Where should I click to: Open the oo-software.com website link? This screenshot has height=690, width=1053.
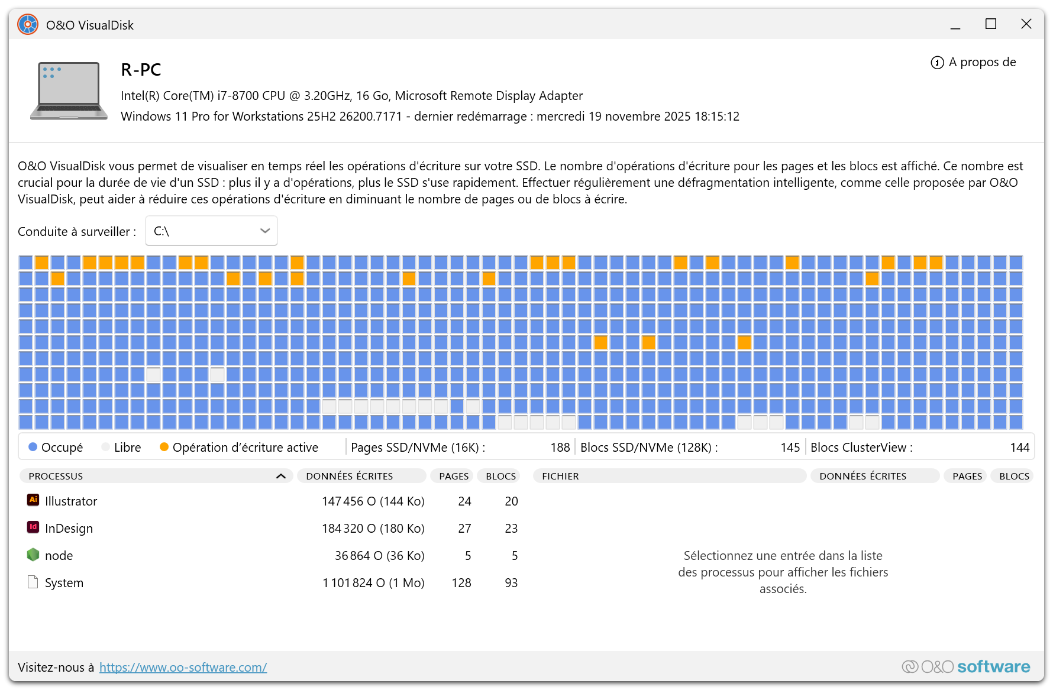[x=183, y=668]
